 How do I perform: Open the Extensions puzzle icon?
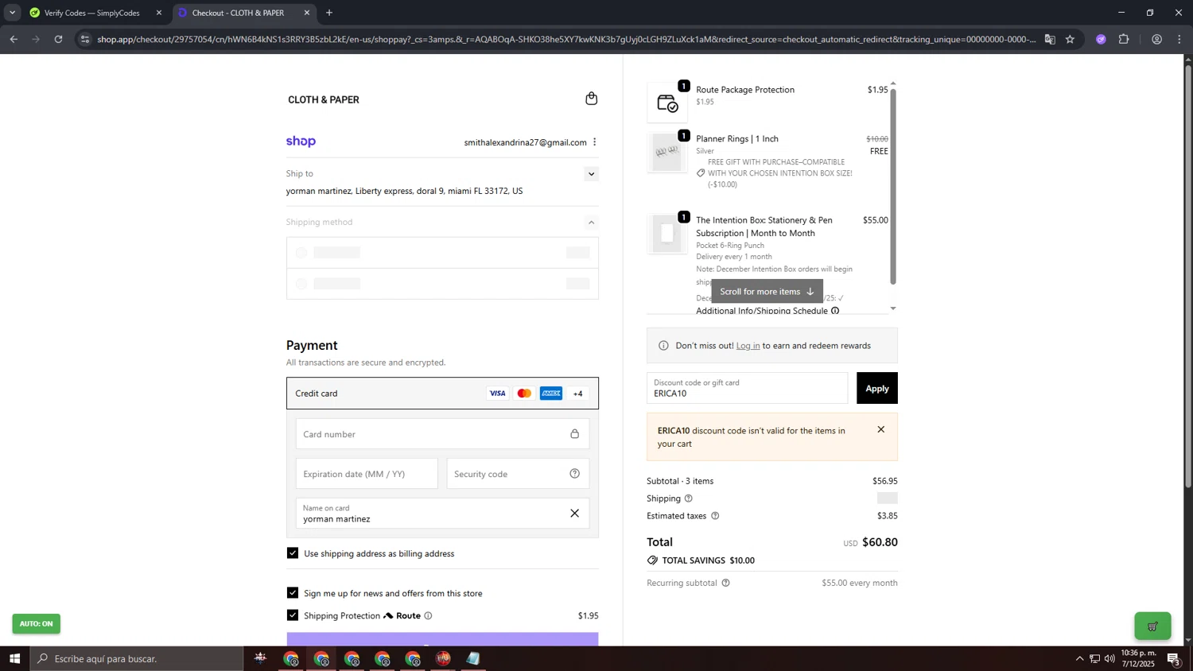click(x=1124, y=39)
